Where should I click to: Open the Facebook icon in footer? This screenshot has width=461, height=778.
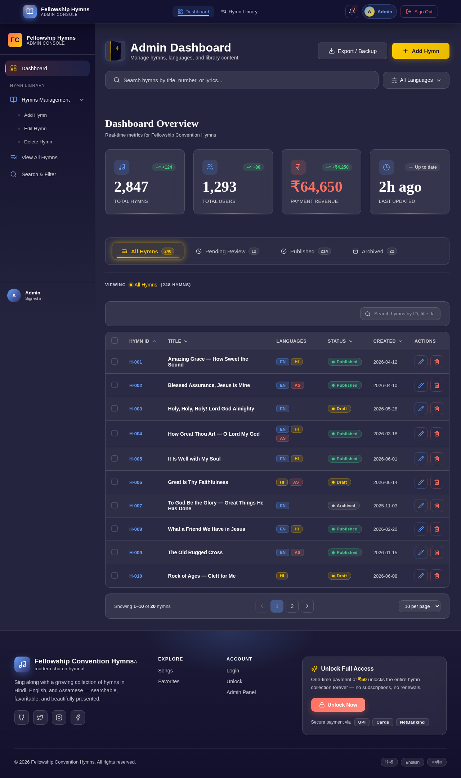pos(78,717)
